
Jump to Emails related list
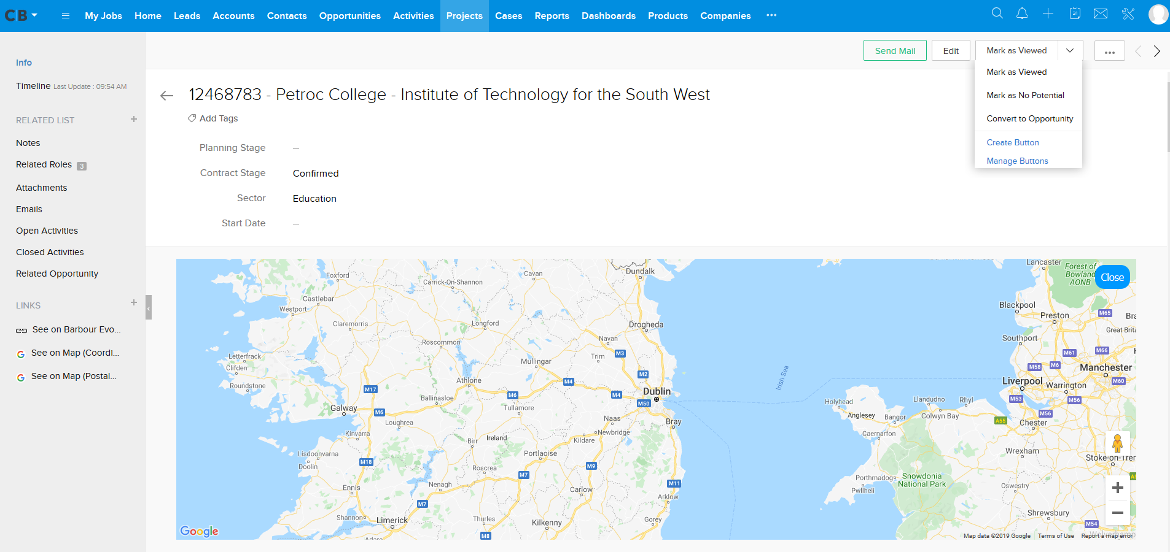(29, 209)
